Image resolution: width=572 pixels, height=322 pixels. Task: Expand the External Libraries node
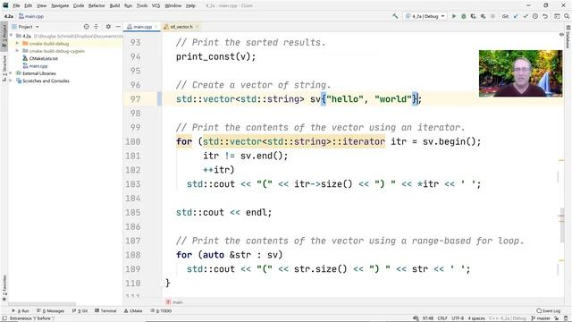tap(12, 73)
